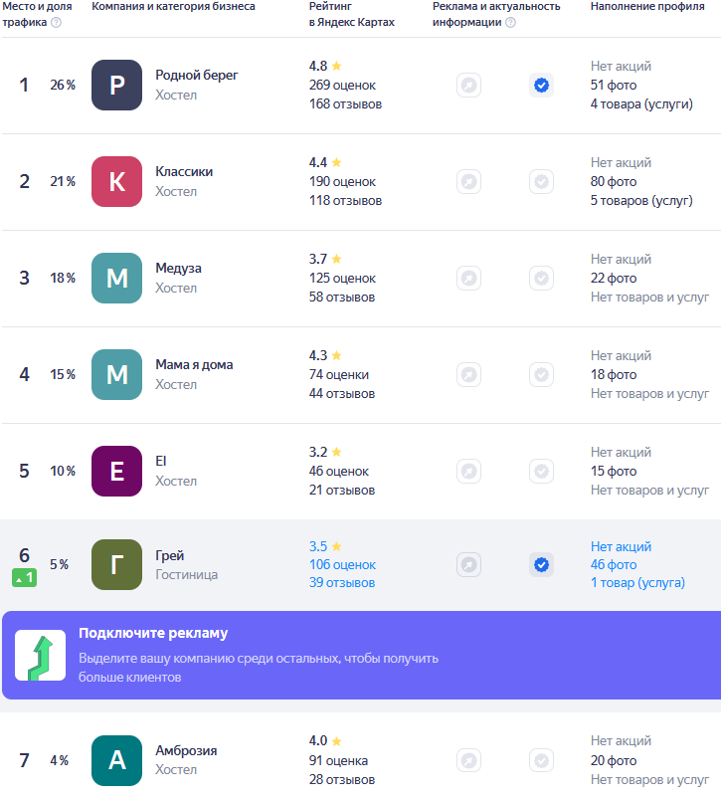Click the grey verification badge for Медуза

coord(541,279)
